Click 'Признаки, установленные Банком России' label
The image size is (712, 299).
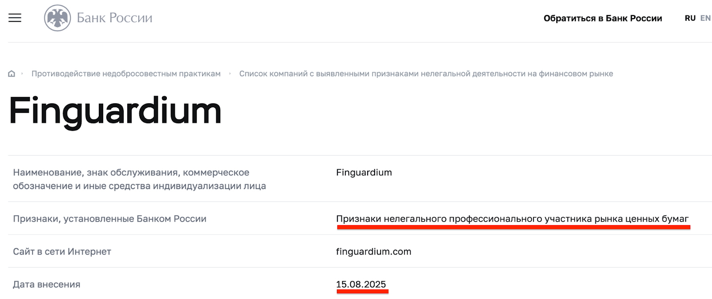(x=109, y=219)
